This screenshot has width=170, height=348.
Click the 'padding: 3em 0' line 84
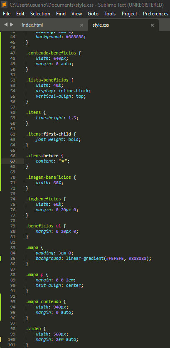coord(54,253)
